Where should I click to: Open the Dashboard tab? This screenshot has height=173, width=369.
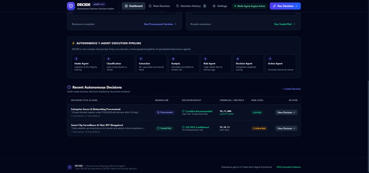click(133, 6)
